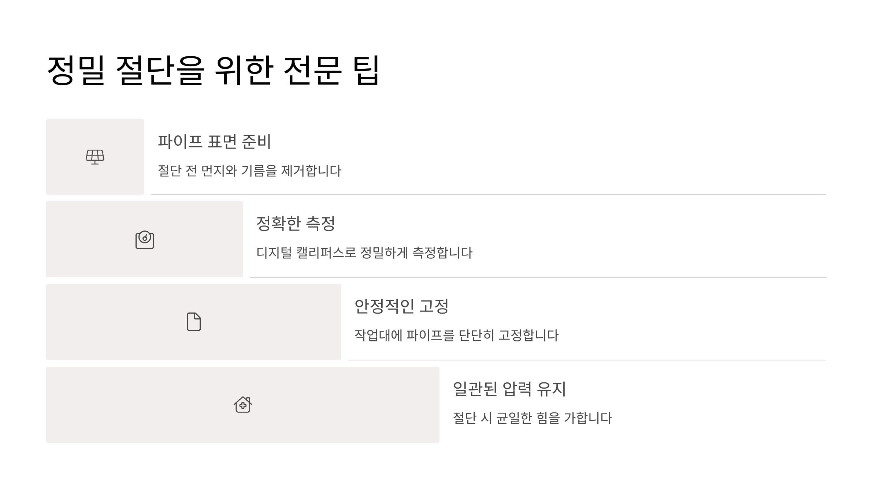Click the heading 파이프 표면 준비
879x494 pixels.
coord(214,142)
